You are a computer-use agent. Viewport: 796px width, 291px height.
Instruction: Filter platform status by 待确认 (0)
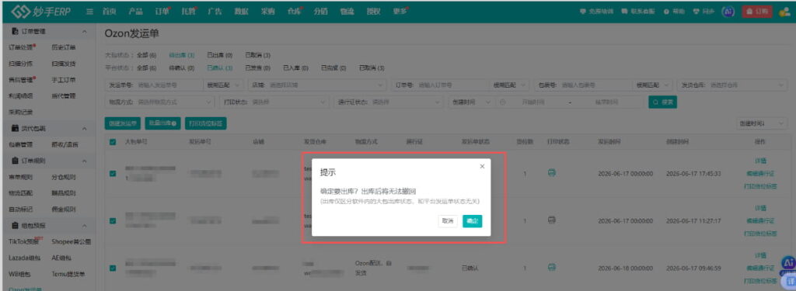coord(181,68)
